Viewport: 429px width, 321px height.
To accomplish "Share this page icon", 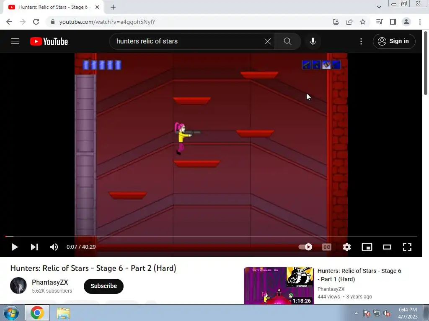I will click(x=349, y=22).
